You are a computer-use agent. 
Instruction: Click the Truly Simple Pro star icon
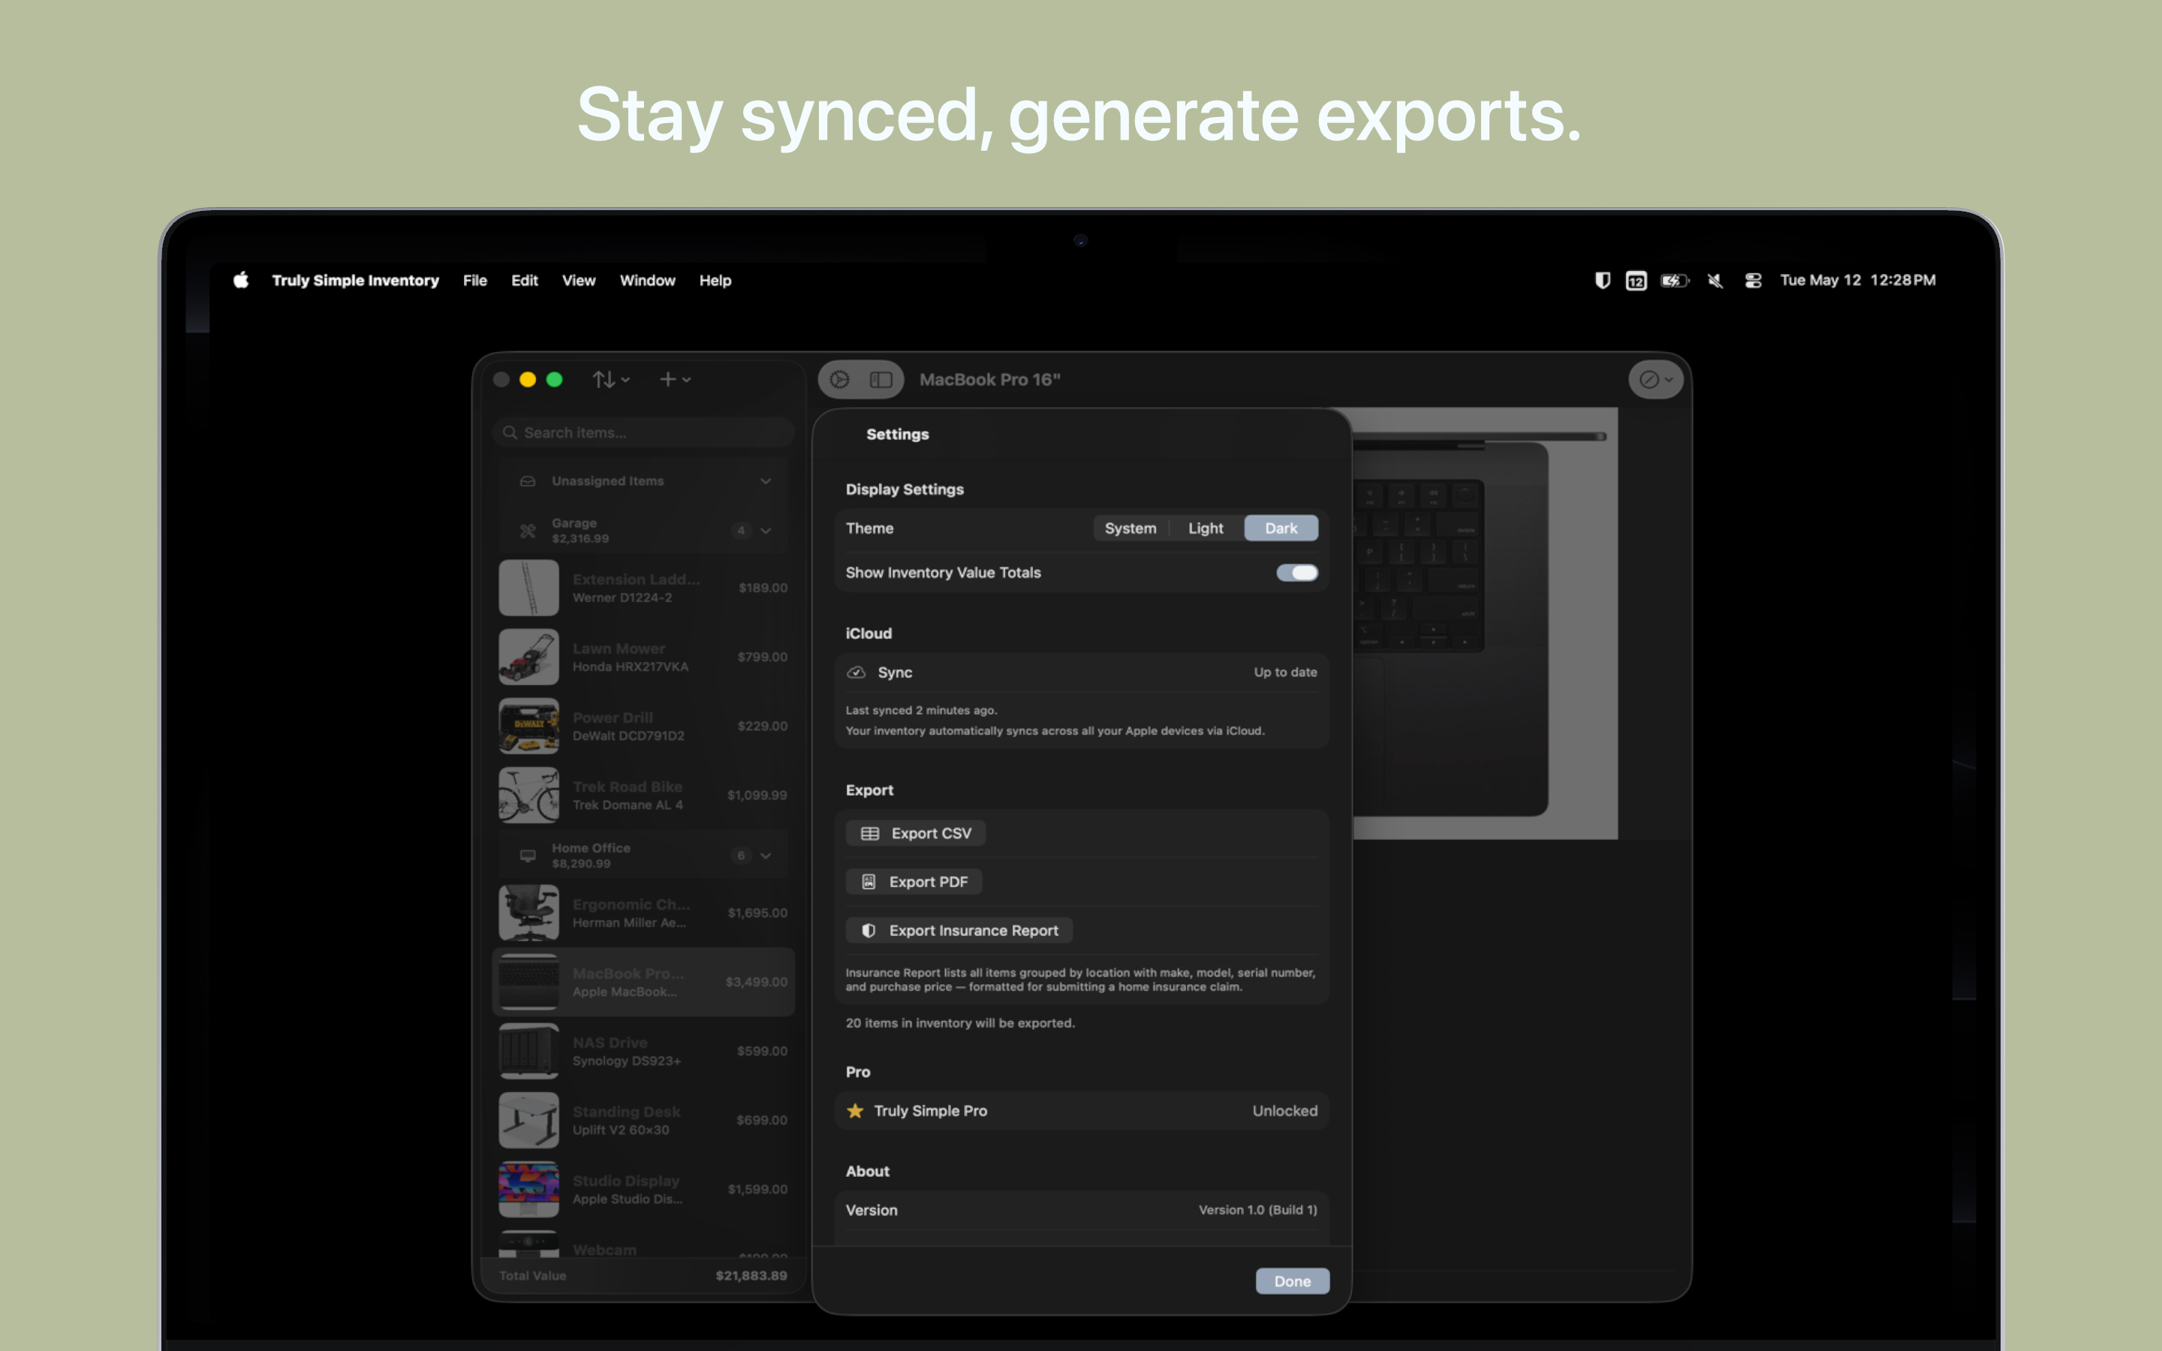(855, 1111)
